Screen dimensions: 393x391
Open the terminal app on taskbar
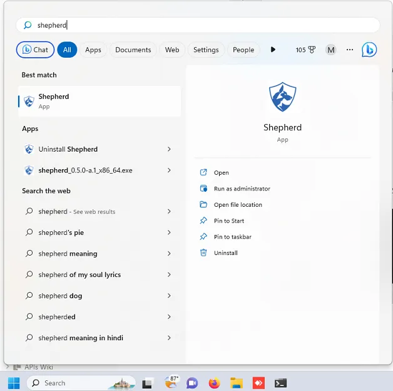(x=280, y=383)
